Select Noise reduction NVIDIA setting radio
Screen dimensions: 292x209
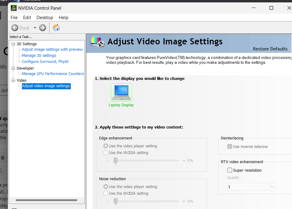pyautogui.click(x=106, y=193)
